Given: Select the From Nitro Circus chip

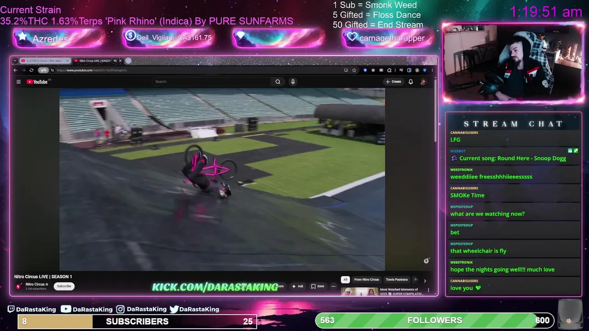Looking at the screenshot, I should tap(366, 280).
